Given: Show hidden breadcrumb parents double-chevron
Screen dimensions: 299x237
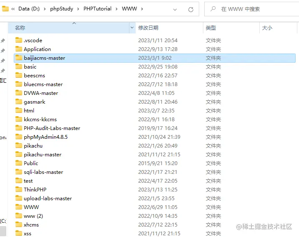Looking at the screenshot, I should pos(13,9).
